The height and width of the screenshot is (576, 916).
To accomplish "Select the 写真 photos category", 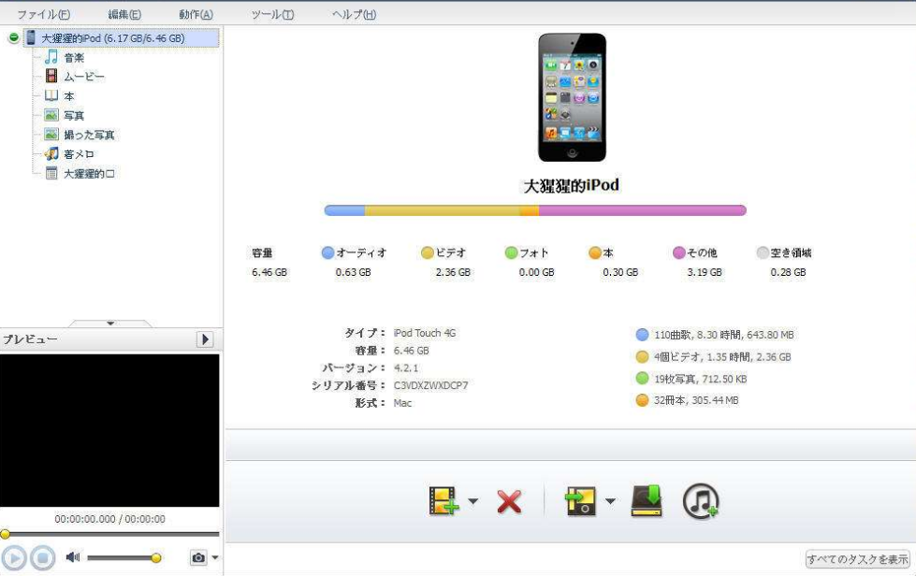I will coord(74,115).
